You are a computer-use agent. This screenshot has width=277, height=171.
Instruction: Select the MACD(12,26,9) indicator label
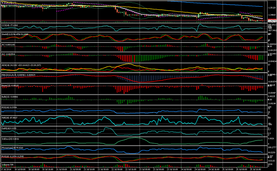18,75
